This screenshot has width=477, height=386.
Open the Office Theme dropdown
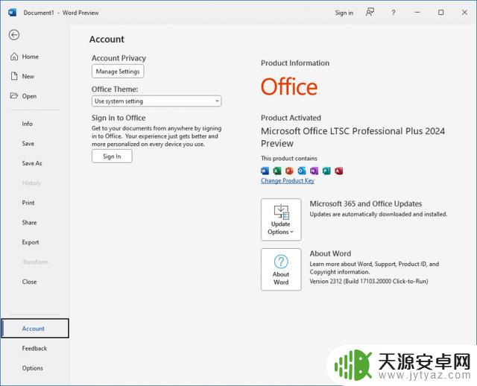[x=157, y=101]
